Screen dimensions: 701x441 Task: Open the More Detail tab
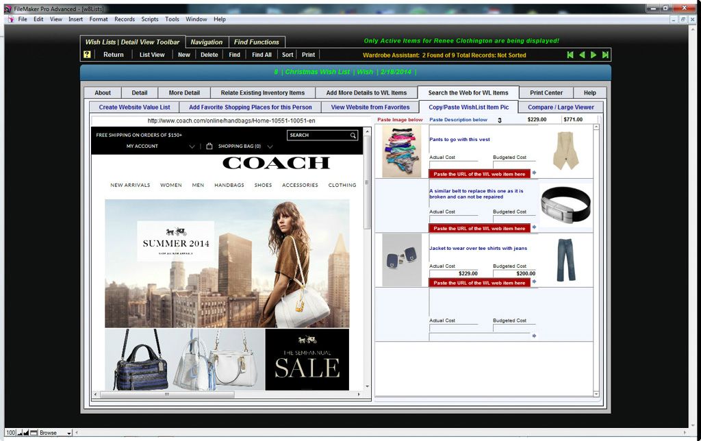(x=184, y=92)
